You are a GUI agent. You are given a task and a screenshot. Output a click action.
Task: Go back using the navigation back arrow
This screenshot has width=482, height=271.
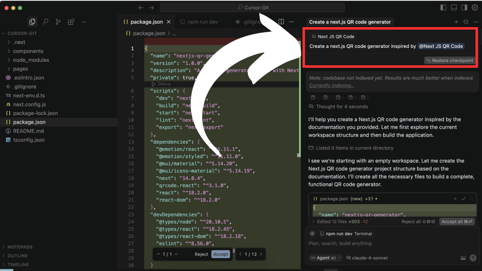(x=141, y=7)
